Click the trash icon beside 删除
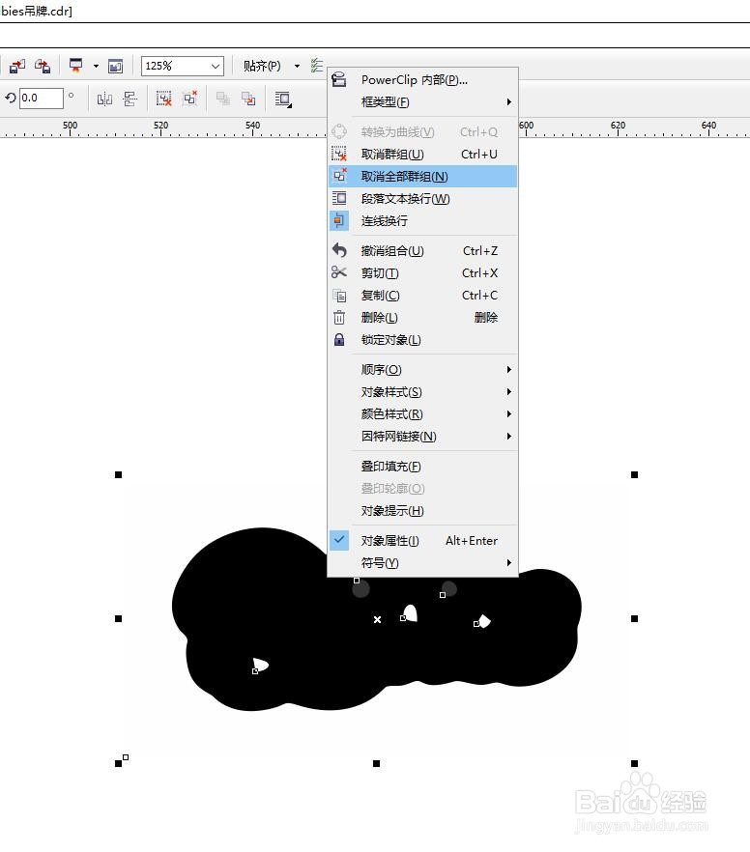Image resolution: width=750 pixels, height=852 pixels. 339,317
